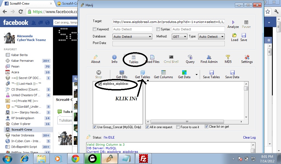Toggle the Syntax checkbox

tap(158, 29)
